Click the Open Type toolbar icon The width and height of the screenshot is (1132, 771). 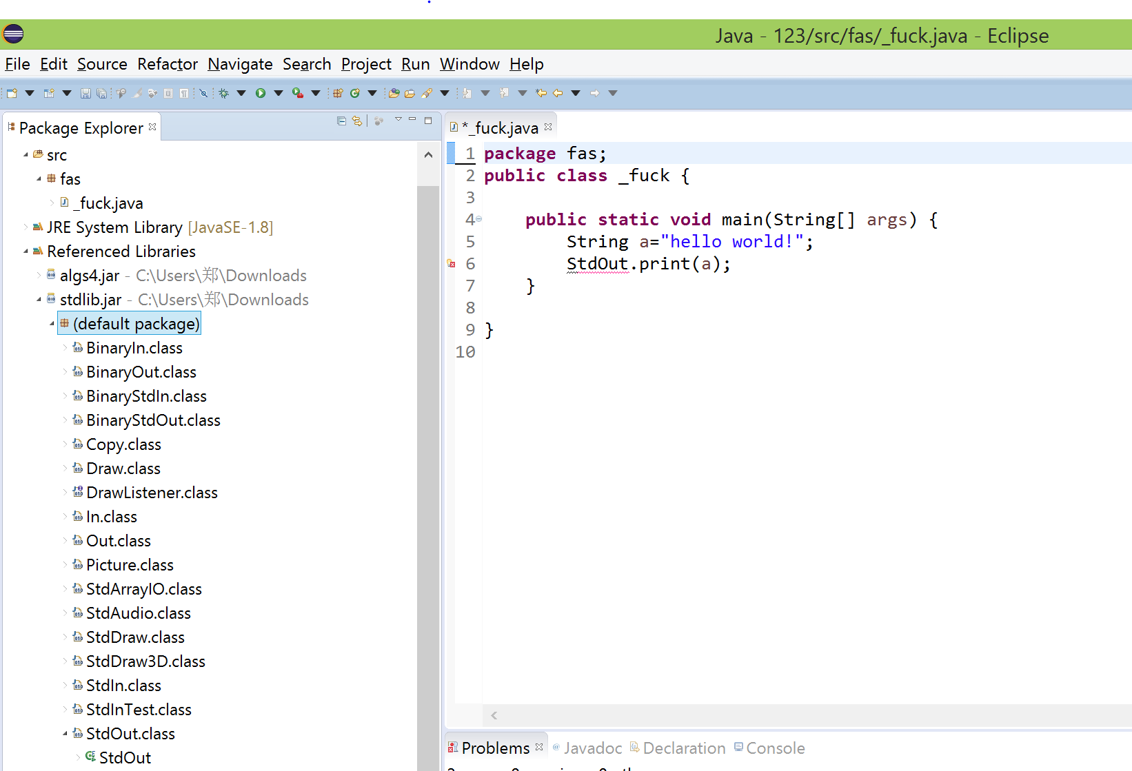[x=394, y=93]
